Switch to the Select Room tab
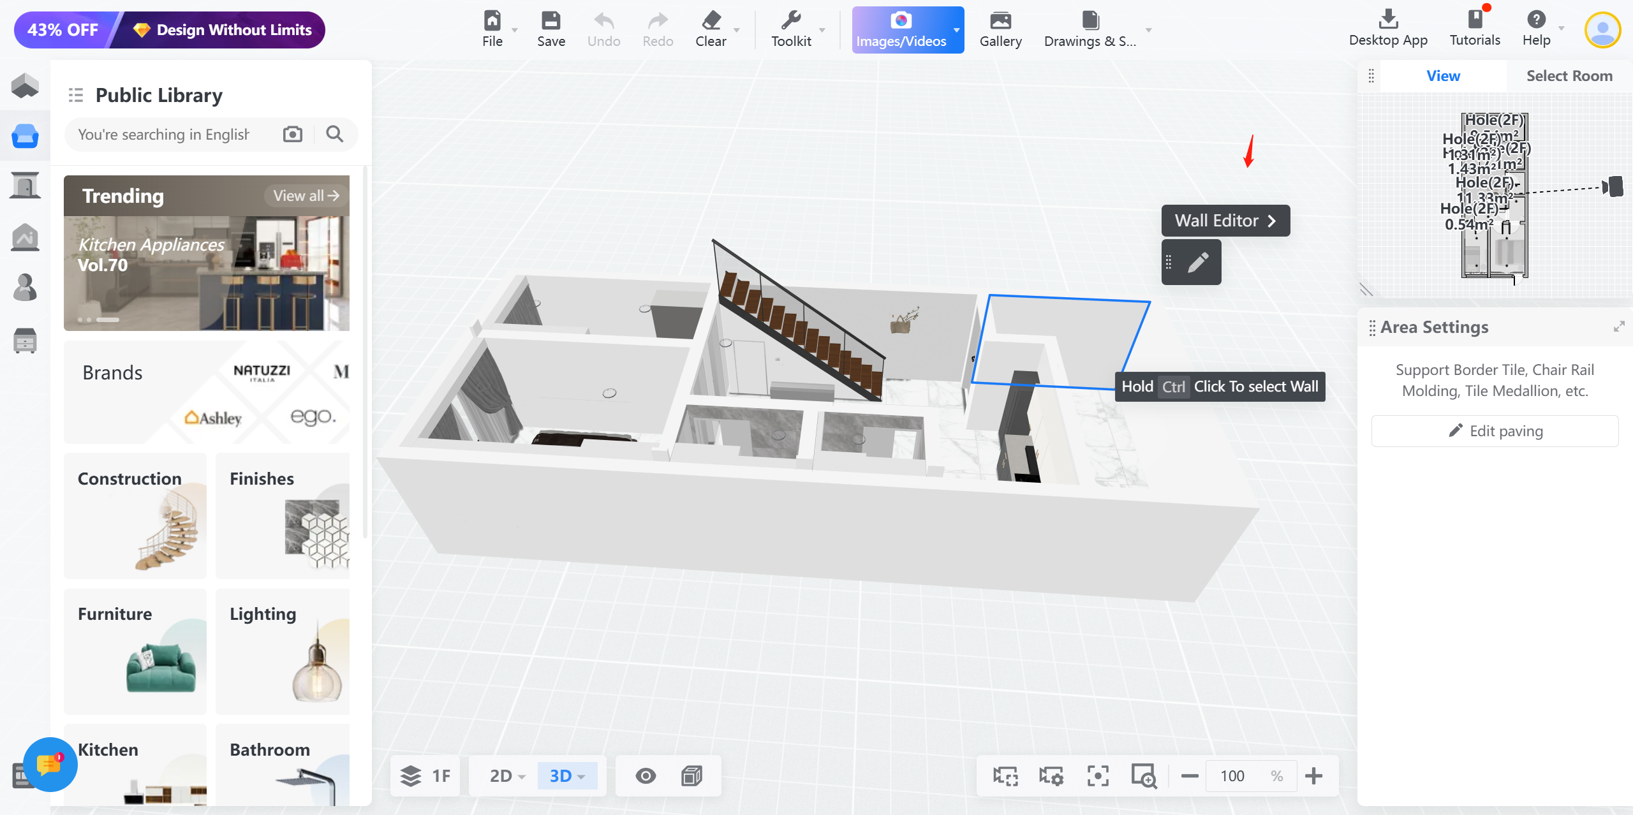The height and width of the screenshot is (815, 1633). tap(1569, 76)
